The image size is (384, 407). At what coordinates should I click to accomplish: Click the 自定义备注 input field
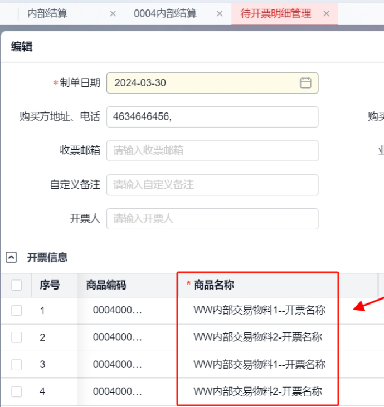(212, 185)
